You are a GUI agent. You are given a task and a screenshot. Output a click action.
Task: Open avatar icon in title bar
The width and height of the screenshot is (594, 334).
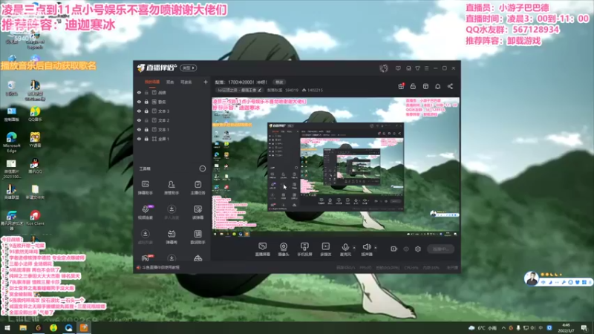[x=383, y=68]
